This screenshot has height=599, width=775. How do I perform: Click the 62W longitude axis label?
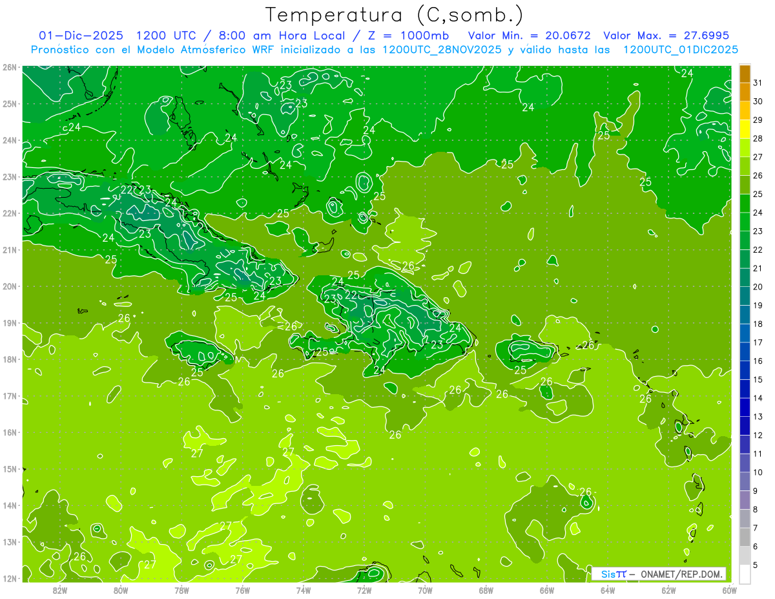(x=668, y=589)
